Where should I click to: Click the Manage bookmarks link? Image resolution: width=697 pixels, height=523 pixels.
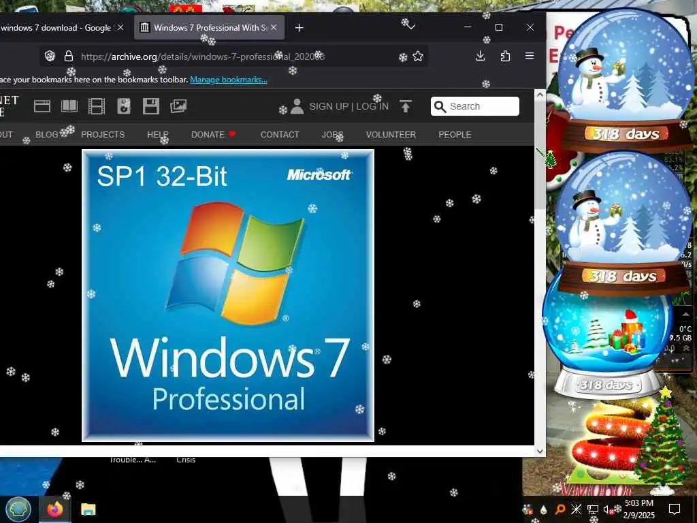[x=229, y=80]
